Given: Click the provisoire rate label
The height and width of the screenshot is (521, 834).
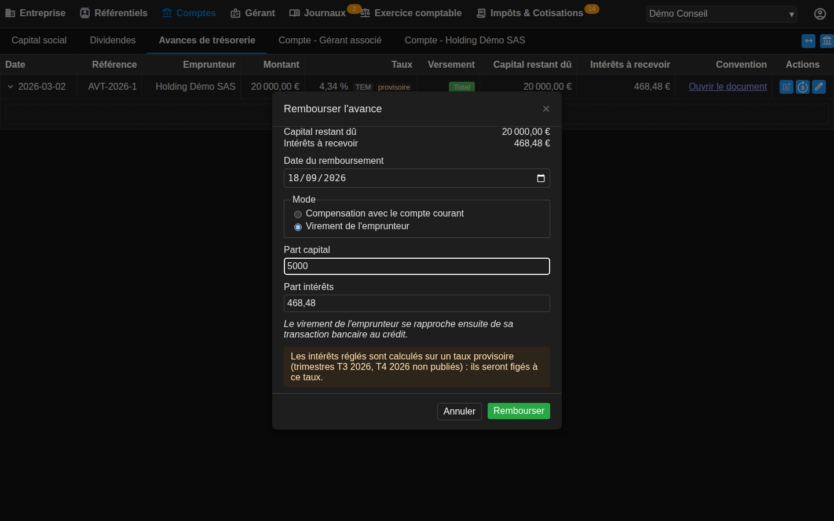Looking at the screenshot, I should click(394, 87).
